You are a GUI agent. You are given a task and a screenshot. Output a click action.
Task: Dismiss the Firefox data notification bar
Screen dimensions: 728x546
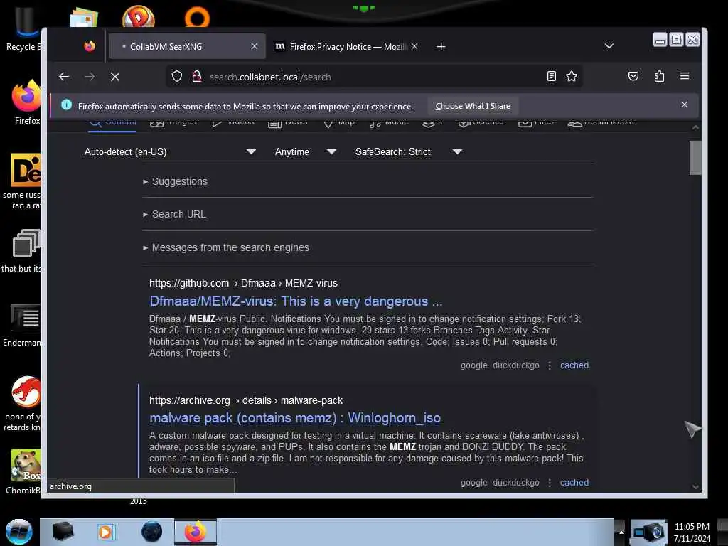click(x=685, y=105)
